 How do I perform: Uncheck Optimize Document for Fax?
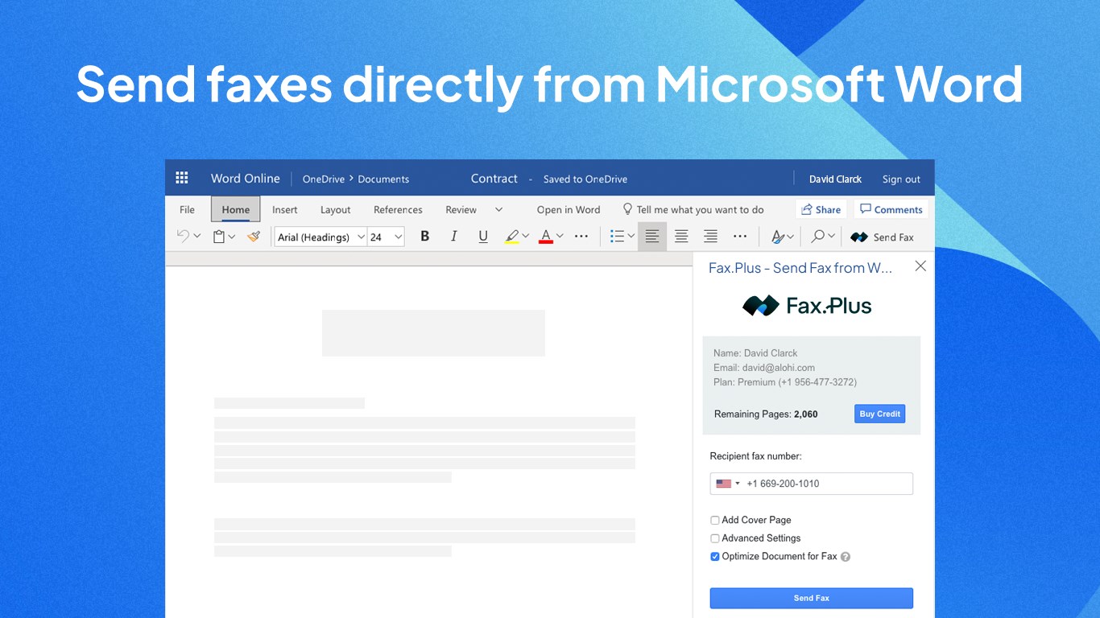tap(715, 557)
